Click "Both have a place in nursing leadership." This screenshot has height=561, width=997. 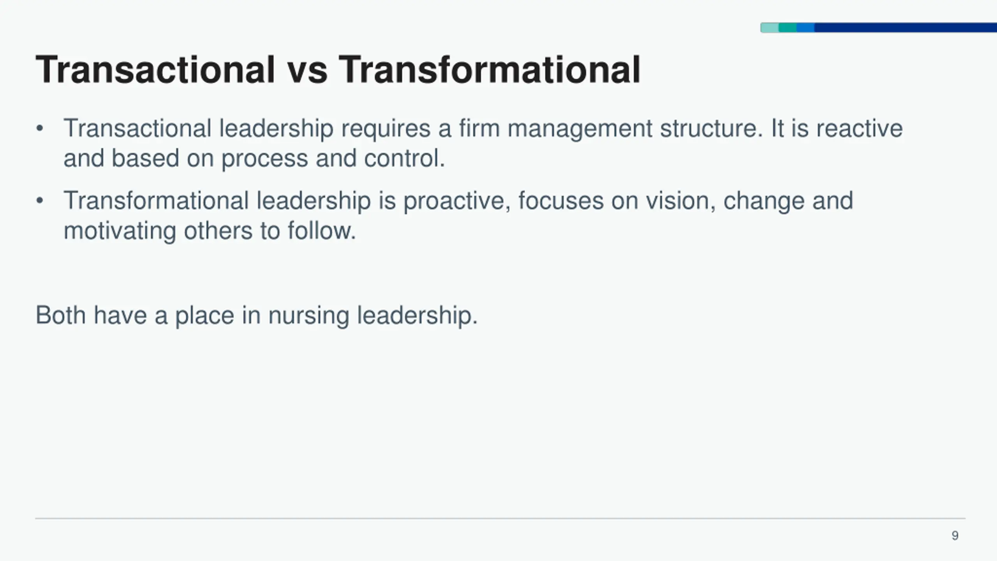pyautogui.click(x=257, y=315)
